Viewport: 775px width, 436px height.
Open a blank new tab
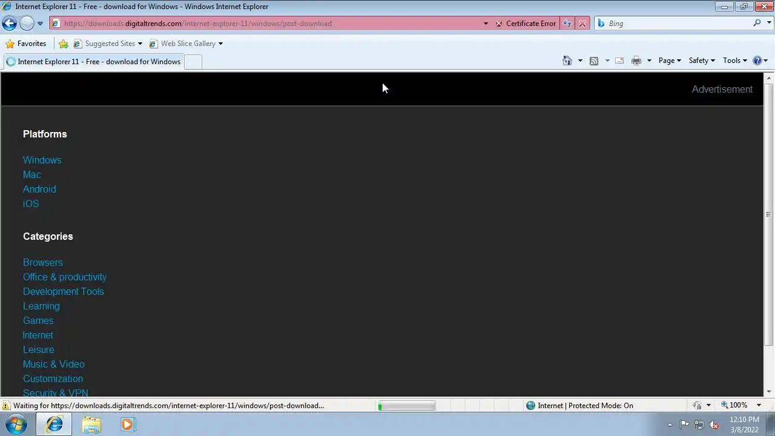click(193, 62)
